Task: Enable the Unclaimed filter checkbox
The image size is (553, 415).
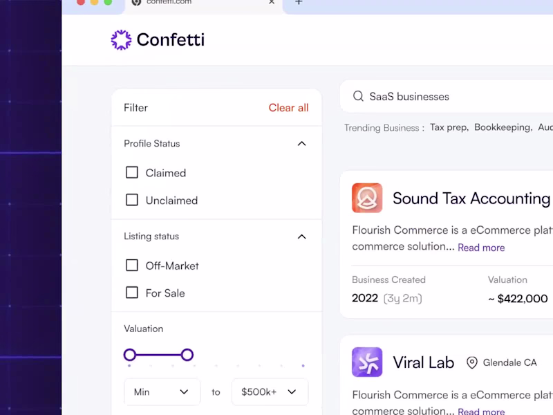Action: (132, 200)
